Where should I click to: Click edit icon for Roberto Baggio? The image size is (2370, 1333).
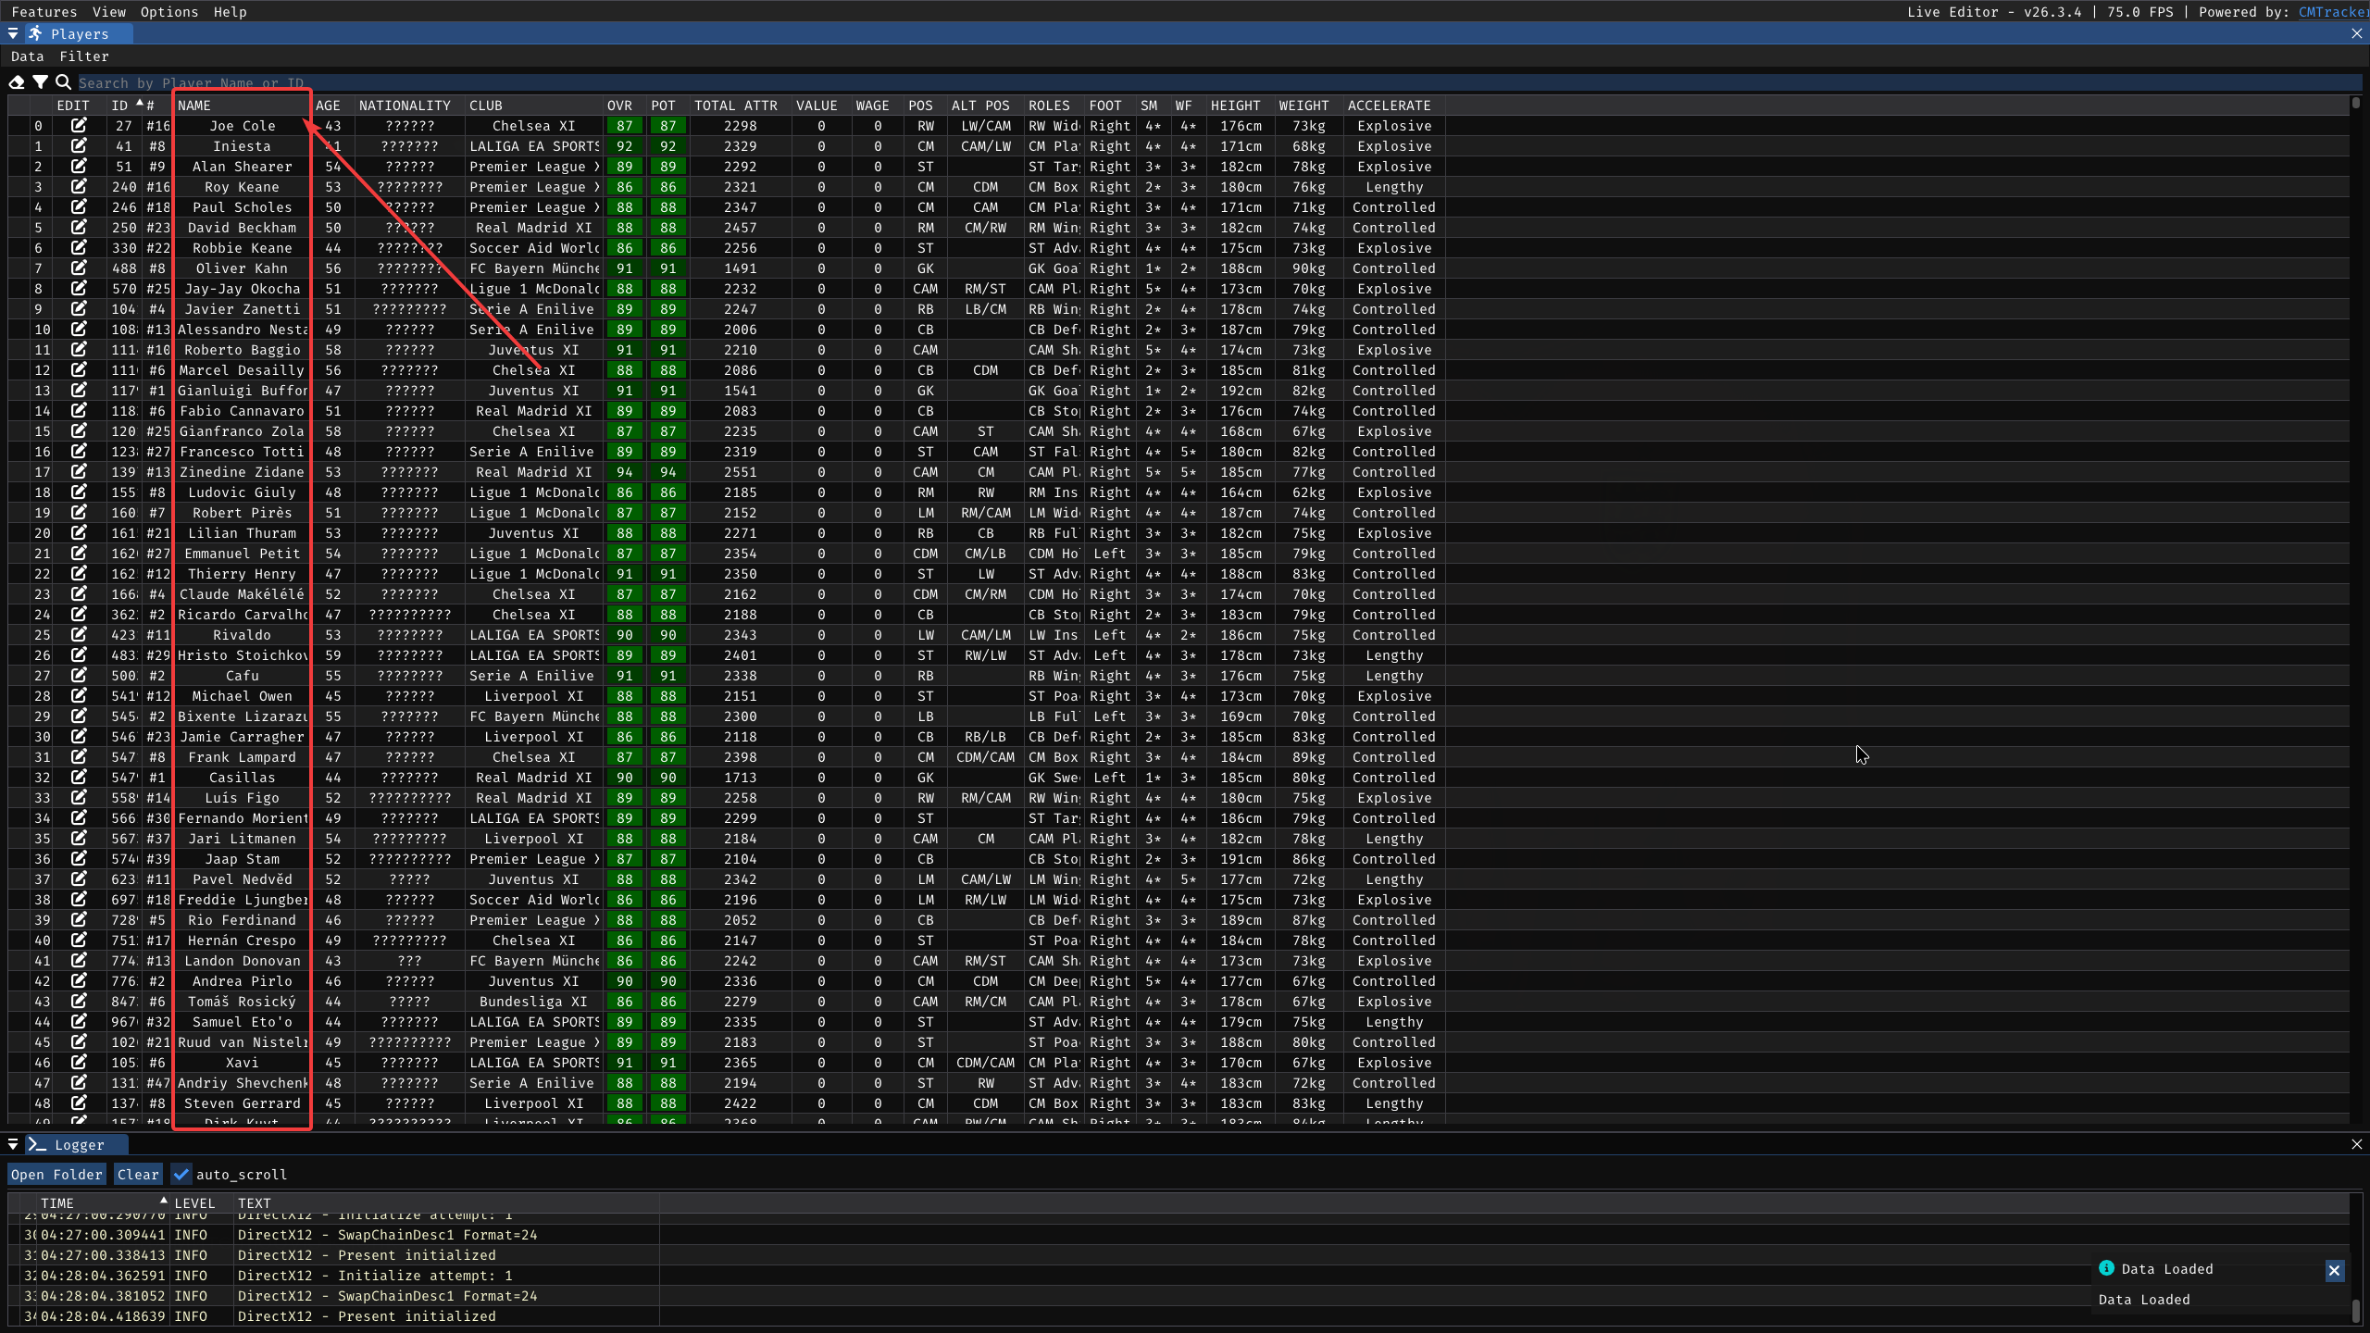[x=79, y=349]
